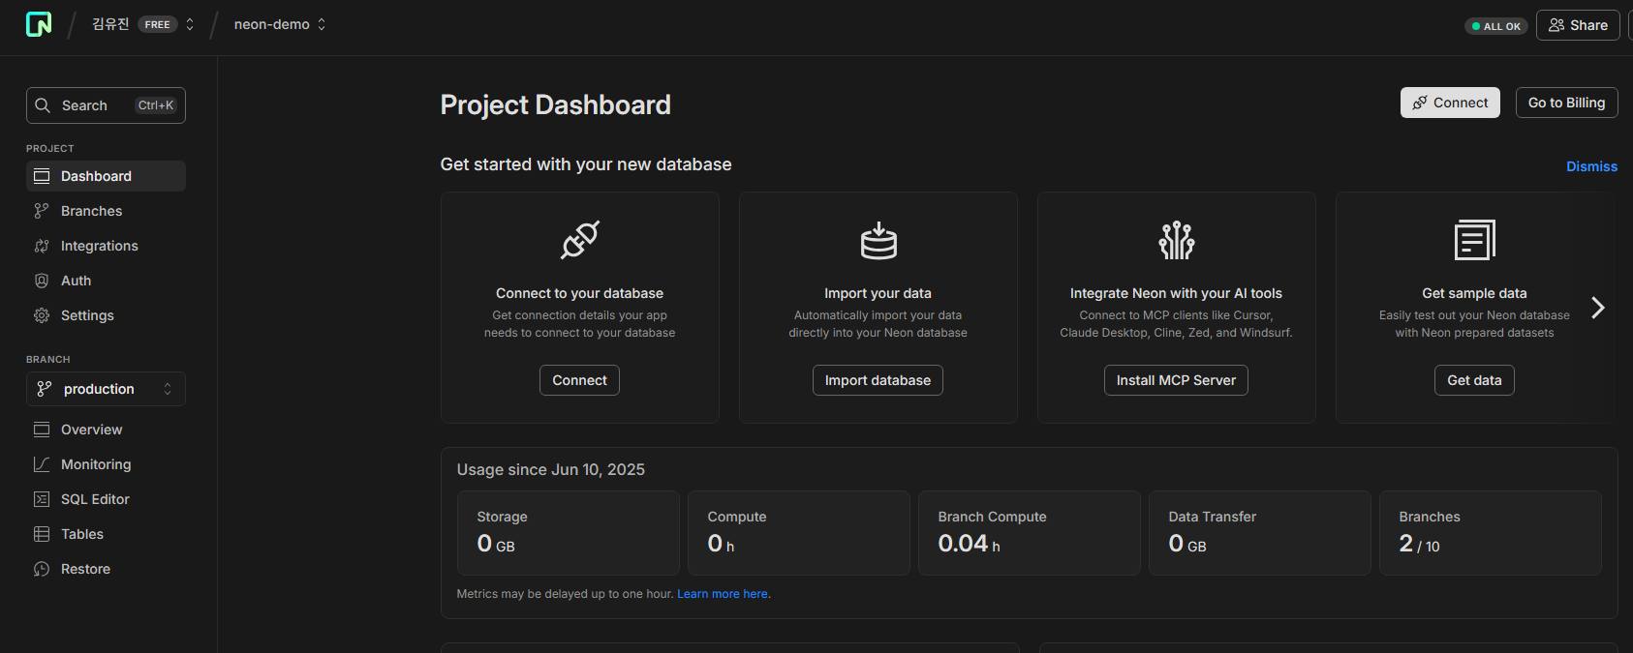Screen dimensions: 1633x653
Task: Click the Get sample data document icon
Action: point(1475,240)
